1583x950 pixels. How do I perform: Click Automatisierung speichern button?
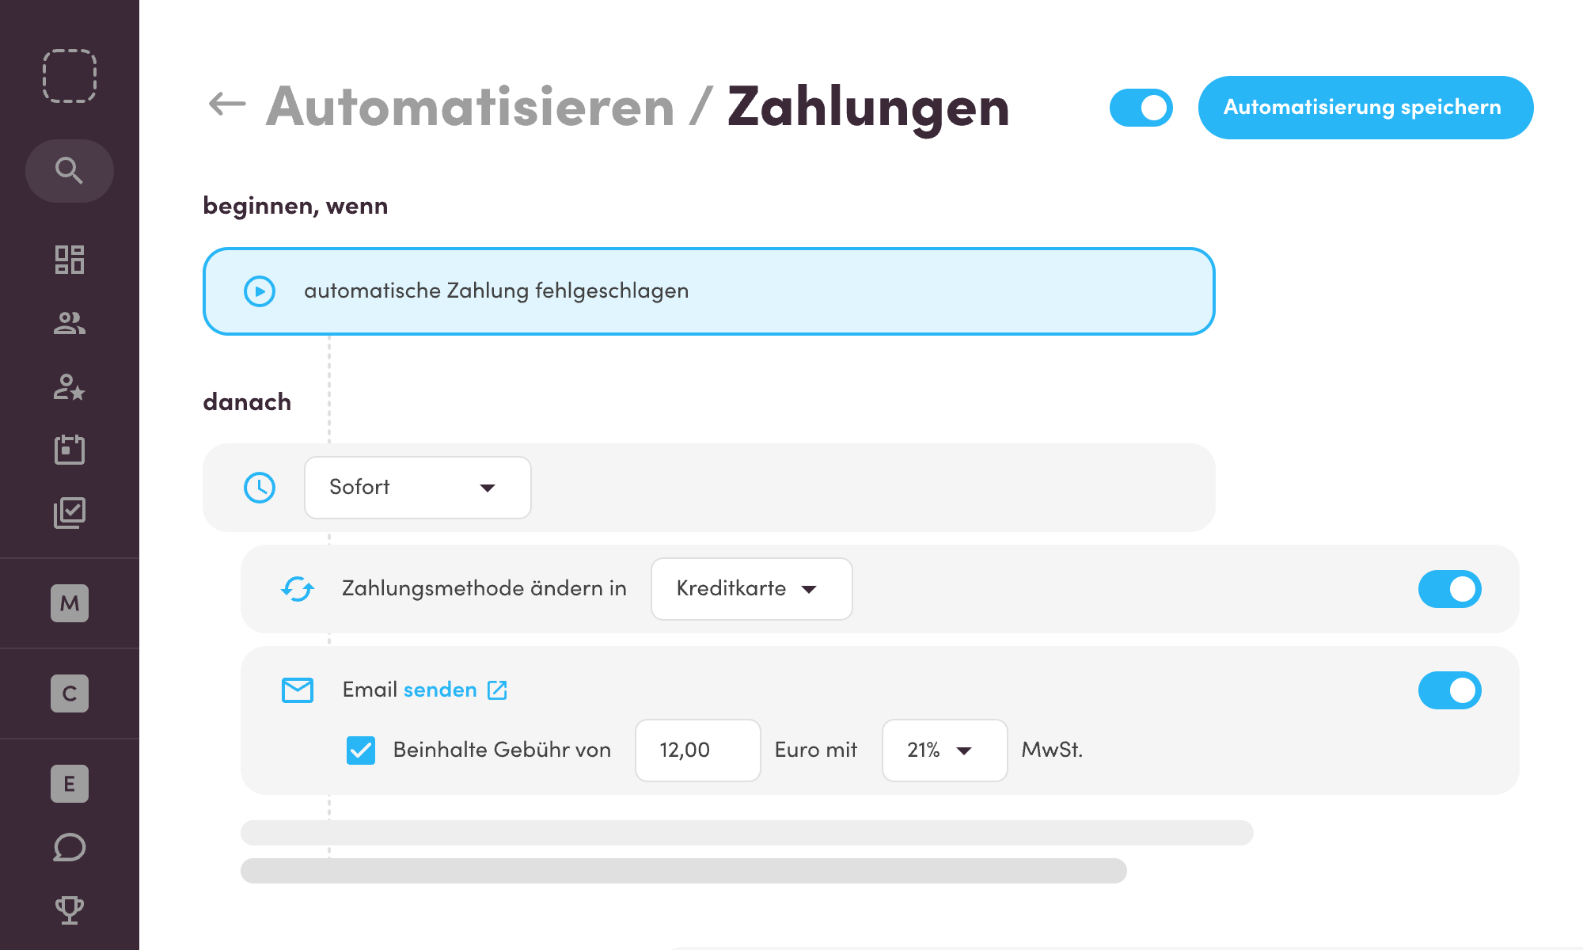tap(1365, 108)
